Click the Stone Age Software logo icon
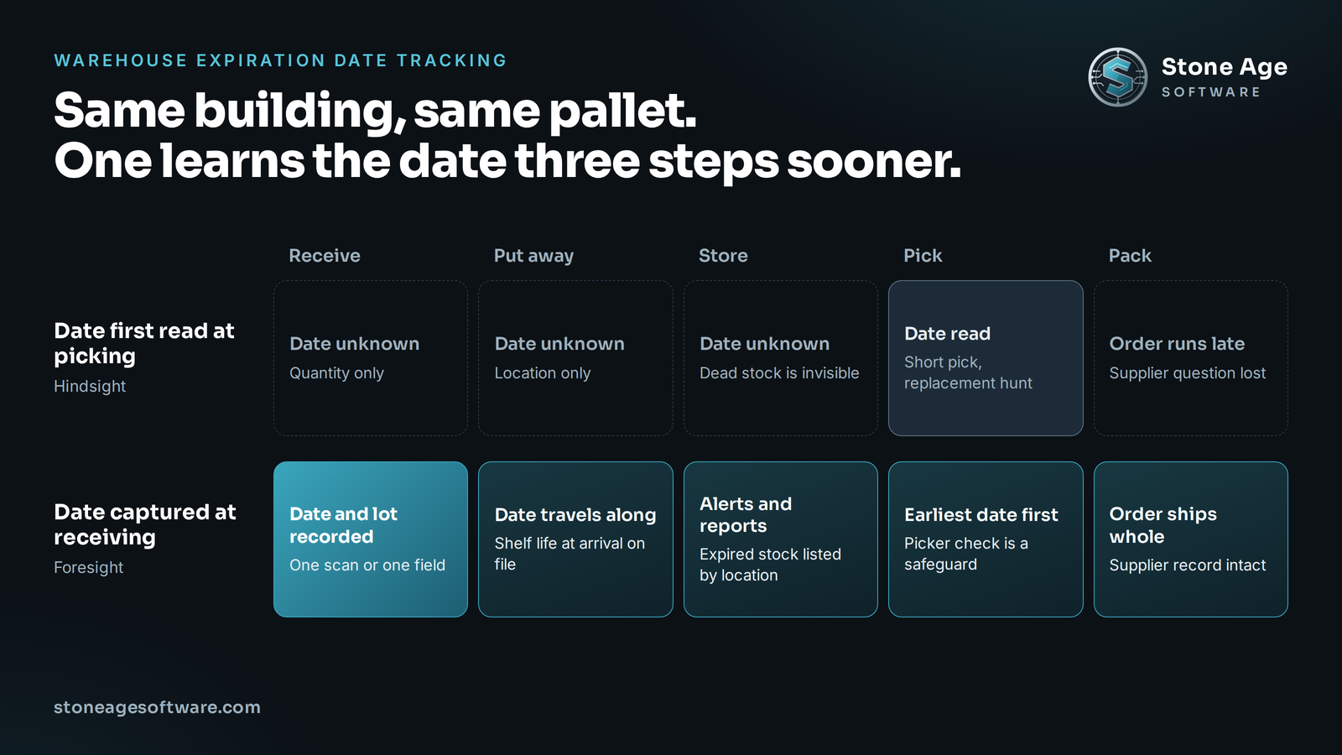 1117,77
